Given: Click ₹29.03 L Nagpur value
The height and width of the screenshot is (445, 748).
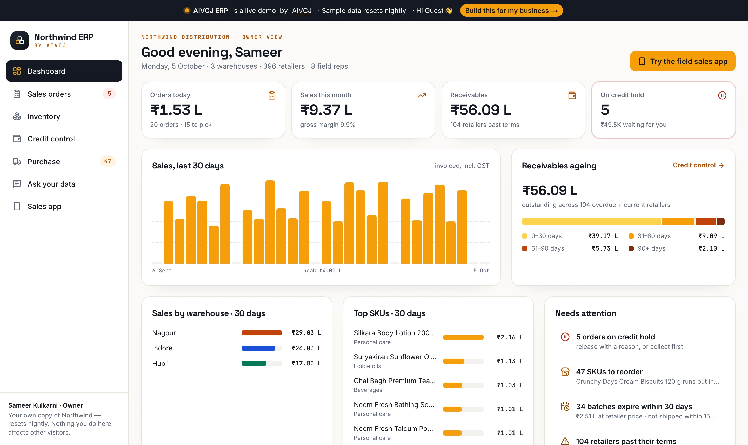Looking at the screenshot, I should [306, 332].
